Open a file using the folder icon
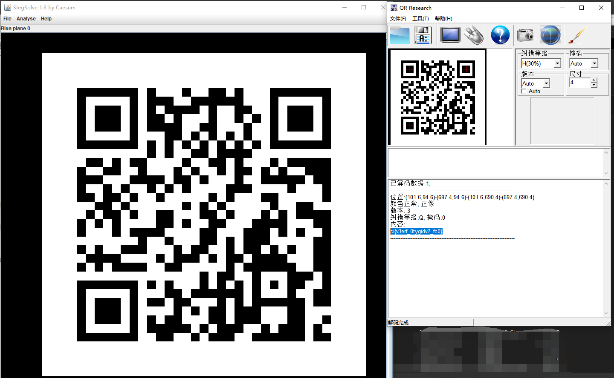The image size is (614, 378). point(399,35)
